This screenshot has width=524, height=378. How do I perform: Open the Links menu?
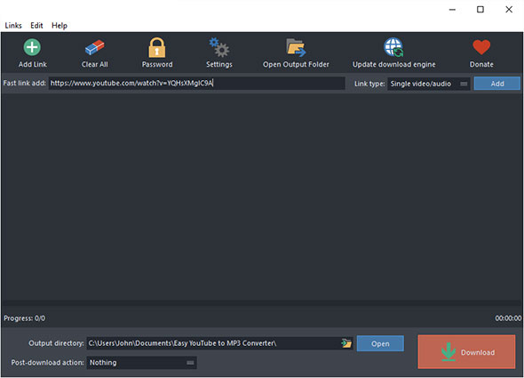click(x=13, y=26)
